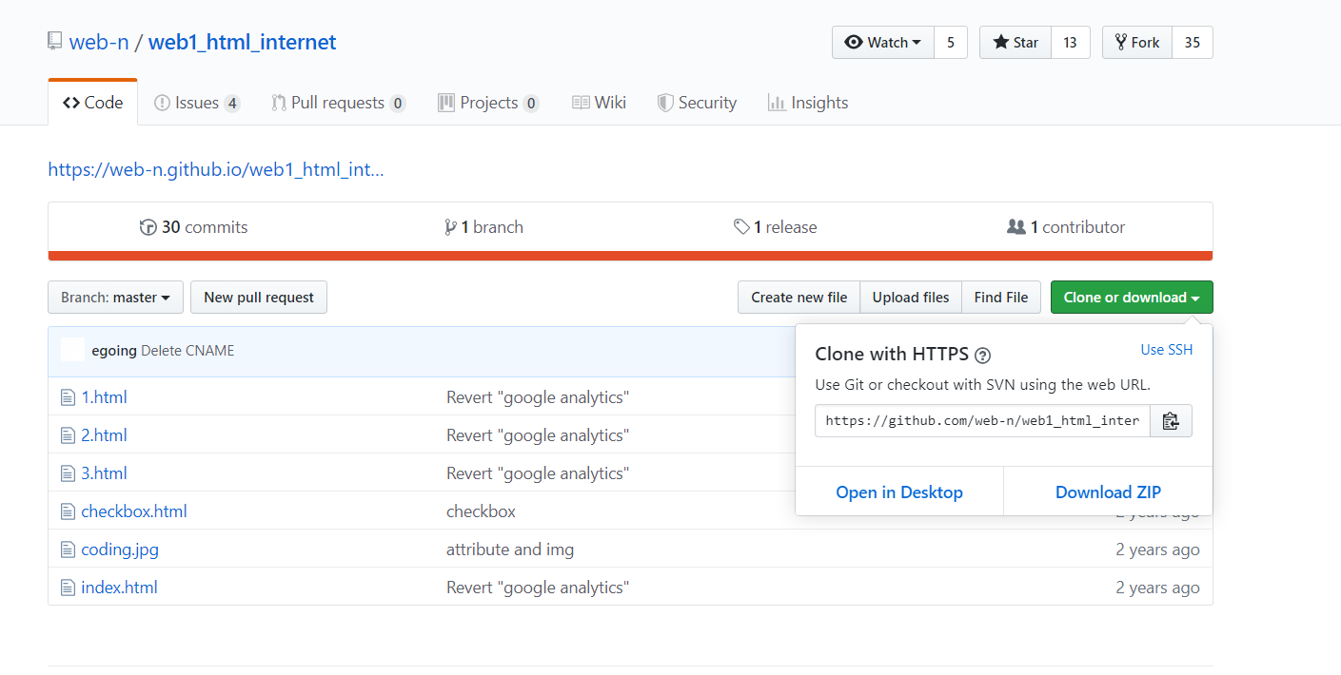Screen dimensions: 1341x675
Task: Open the web1_html_internet repository link
Action: [x=242, y=43]
